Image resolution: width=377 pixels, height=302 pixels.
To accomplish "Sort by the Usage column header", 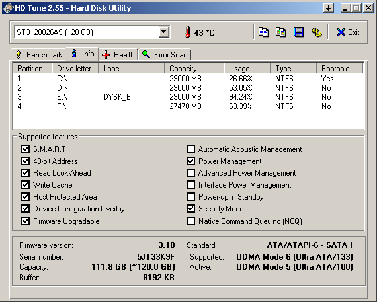I will (247, 69).
